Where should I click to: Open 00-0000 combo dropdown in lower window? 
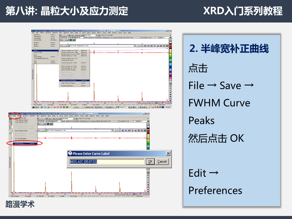coord(74,119)
